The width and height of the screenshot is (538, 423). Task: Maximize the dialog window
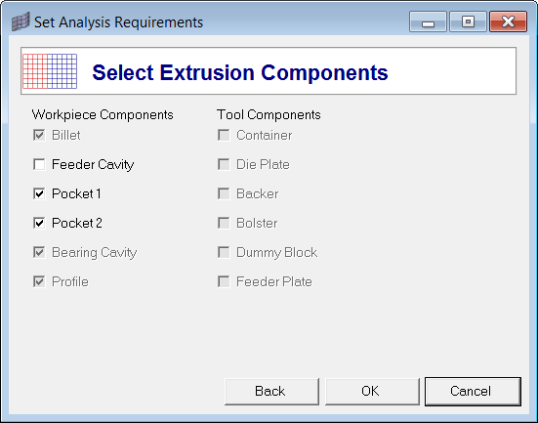click(x=468, y=21)
